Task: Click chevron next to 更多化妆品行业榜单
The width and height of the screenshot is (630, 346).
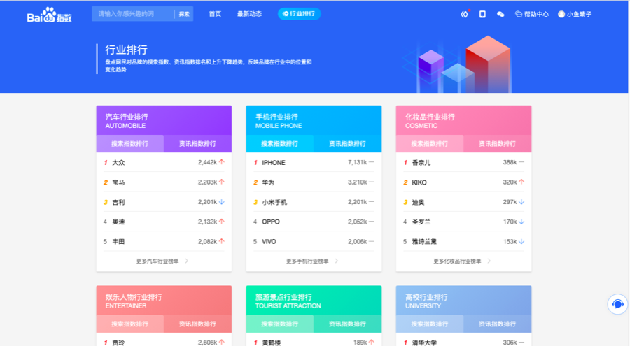Action: click(x=489, y=261)
